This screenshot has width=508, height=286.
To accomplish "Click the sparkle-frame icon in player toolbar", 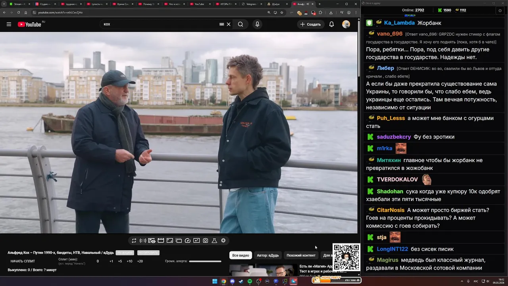I will tap(196, 240).
